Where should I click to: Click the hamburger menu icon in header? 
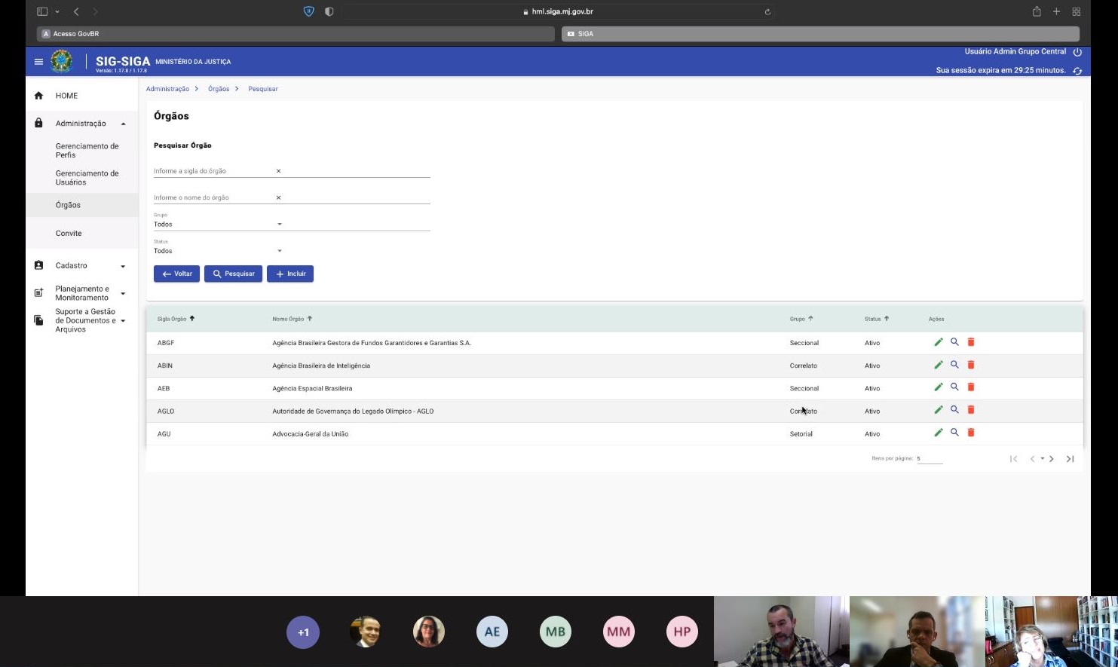point(38,62)
